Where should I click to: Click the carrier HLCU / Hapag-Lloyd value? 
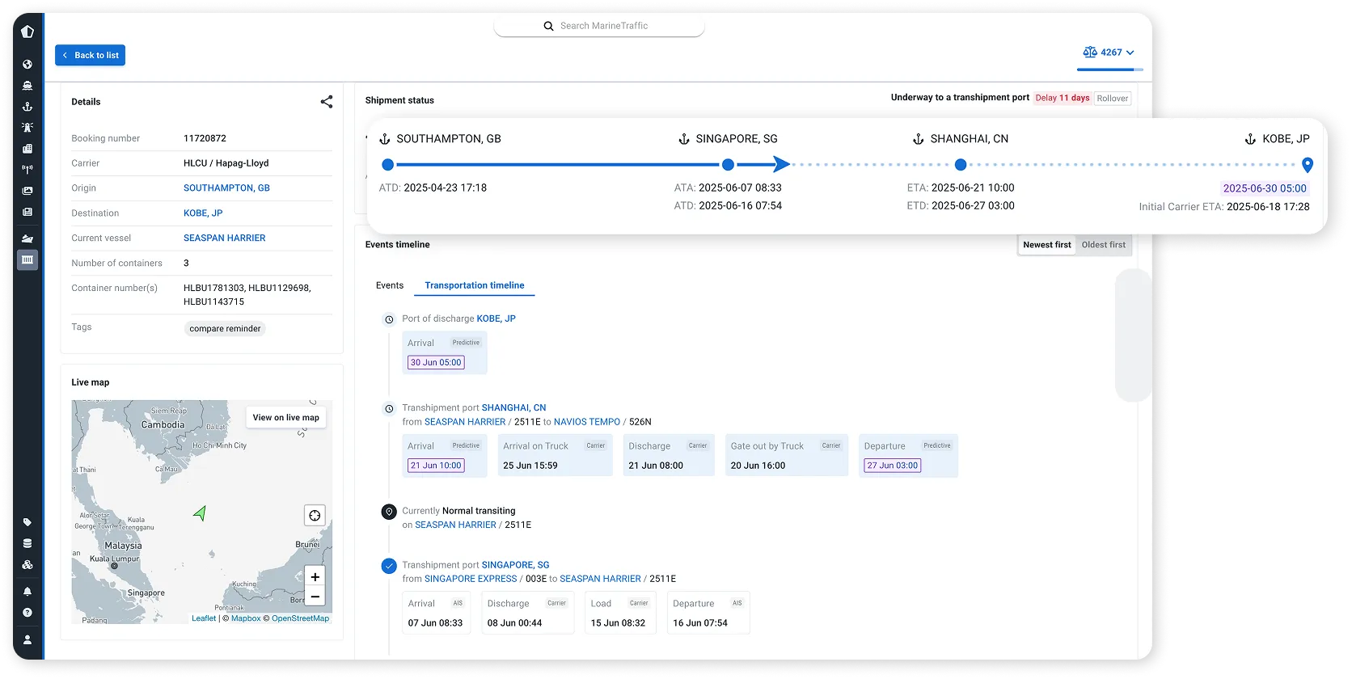point(226,163)
